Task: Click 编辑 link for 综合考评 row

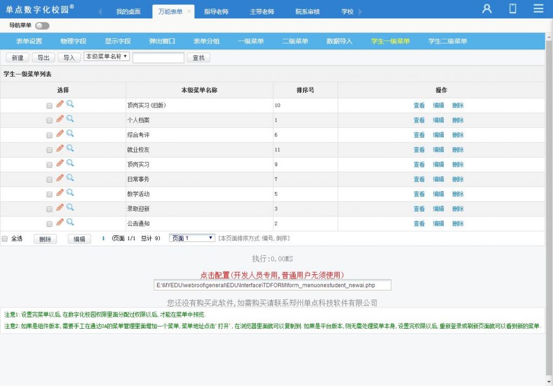Action: 439,135
